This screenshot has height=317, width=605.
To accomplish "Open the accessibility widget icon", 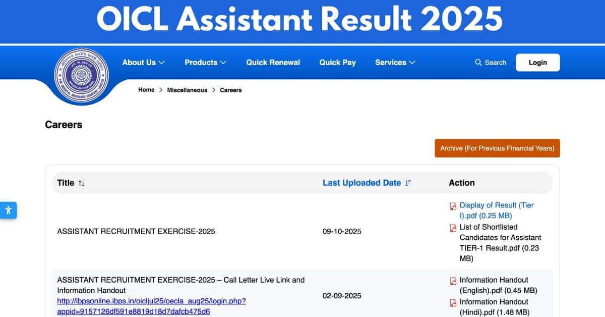I will coord(8,210).
